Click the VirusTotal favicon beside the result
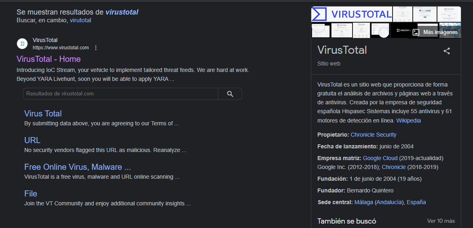This screenshot has width=473, height=228. 22,44
